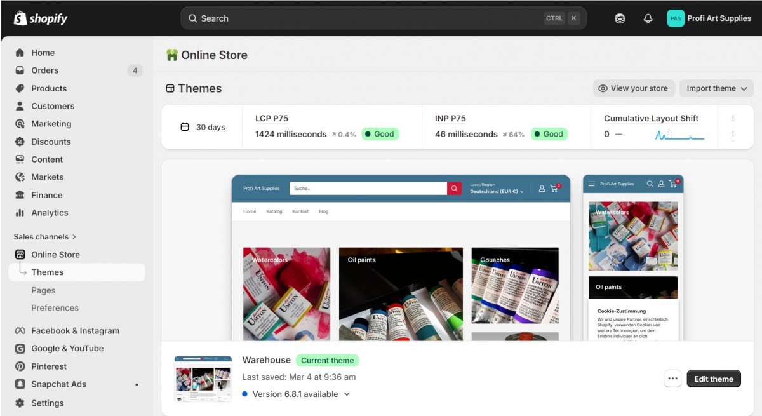The width and height of the screenshot is (762, 416).
Task: Click the View your store button
Action: tap(633, 88)
